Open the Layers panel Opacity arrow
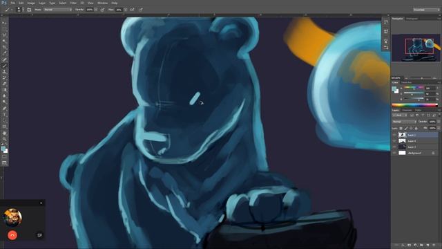The width and height of the screenshot is (442, 249). [x=439, y=122]
